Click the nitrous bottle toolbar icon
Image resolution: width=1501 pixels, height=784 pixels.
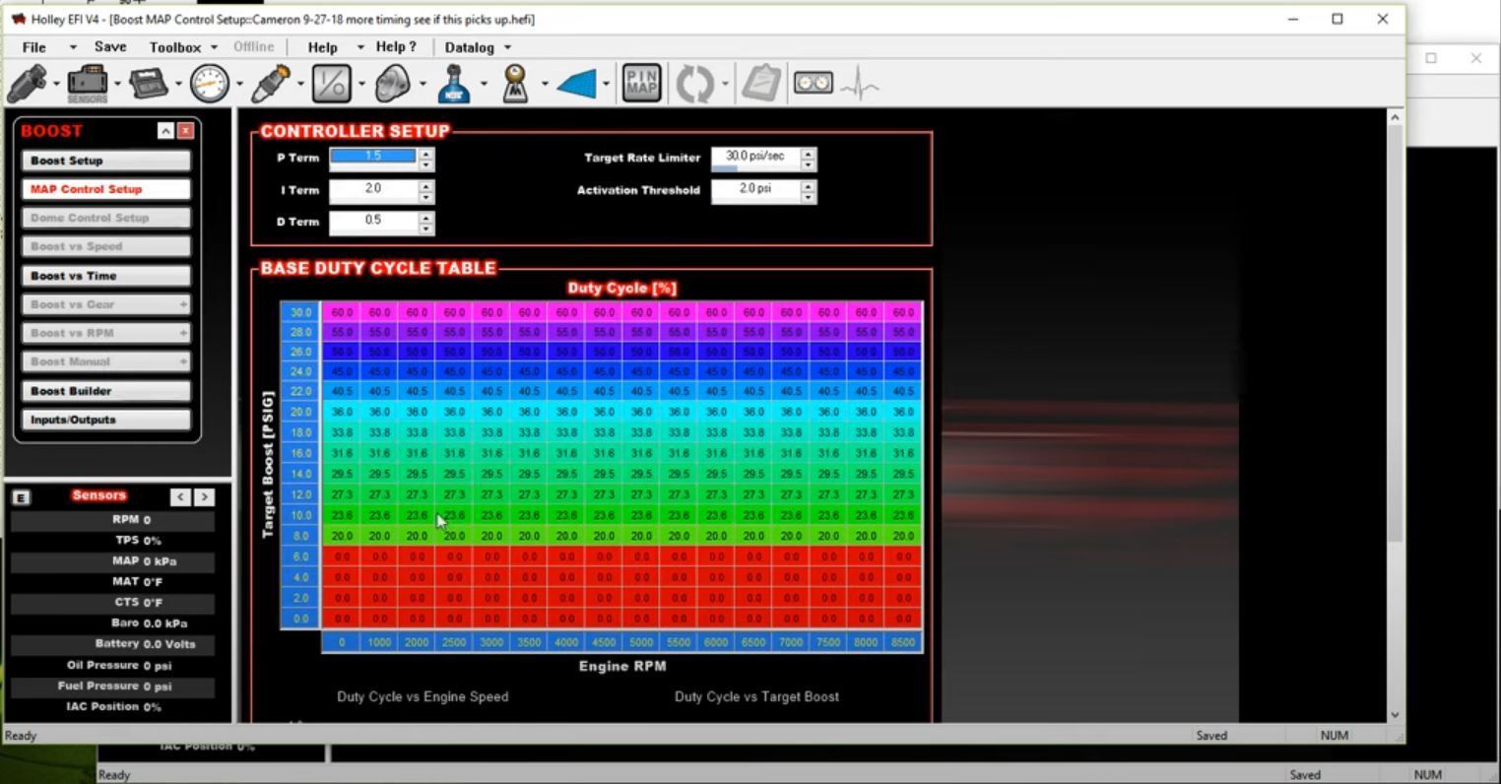(x=453, y=84)
